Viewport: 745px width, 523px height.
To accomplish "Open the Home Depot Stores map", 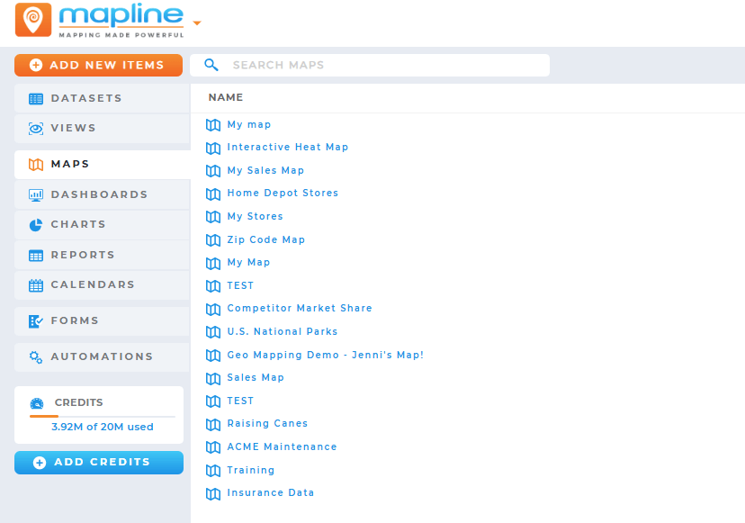I will tap(283, 193).
